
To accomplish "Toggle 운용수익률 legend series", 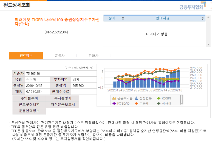I will [x=122, y=98].
